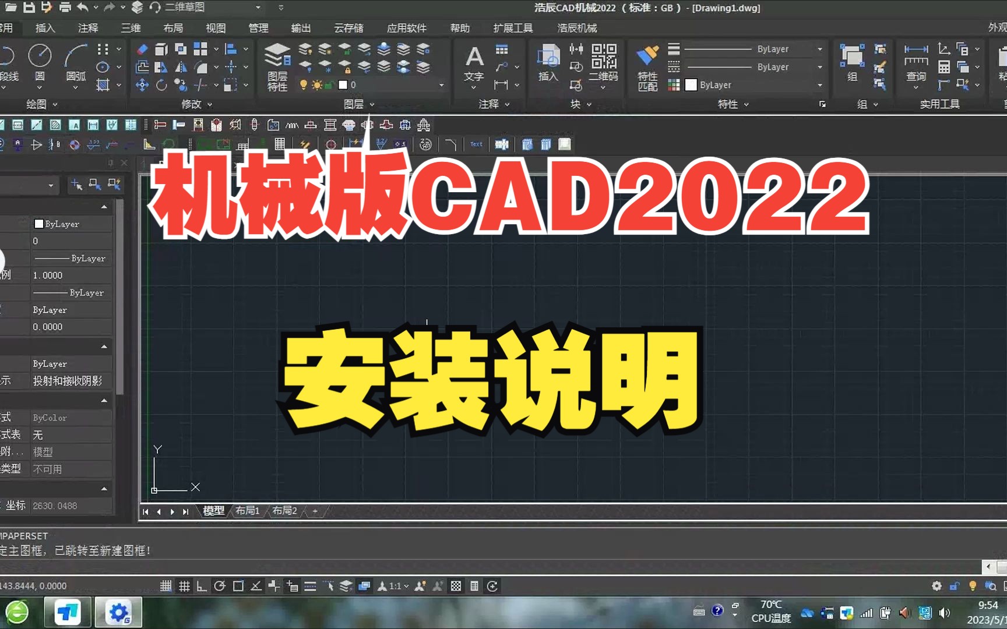Click linetype scale field 1.0000
Screen dimensions: 1007x629
coord(71,275)
